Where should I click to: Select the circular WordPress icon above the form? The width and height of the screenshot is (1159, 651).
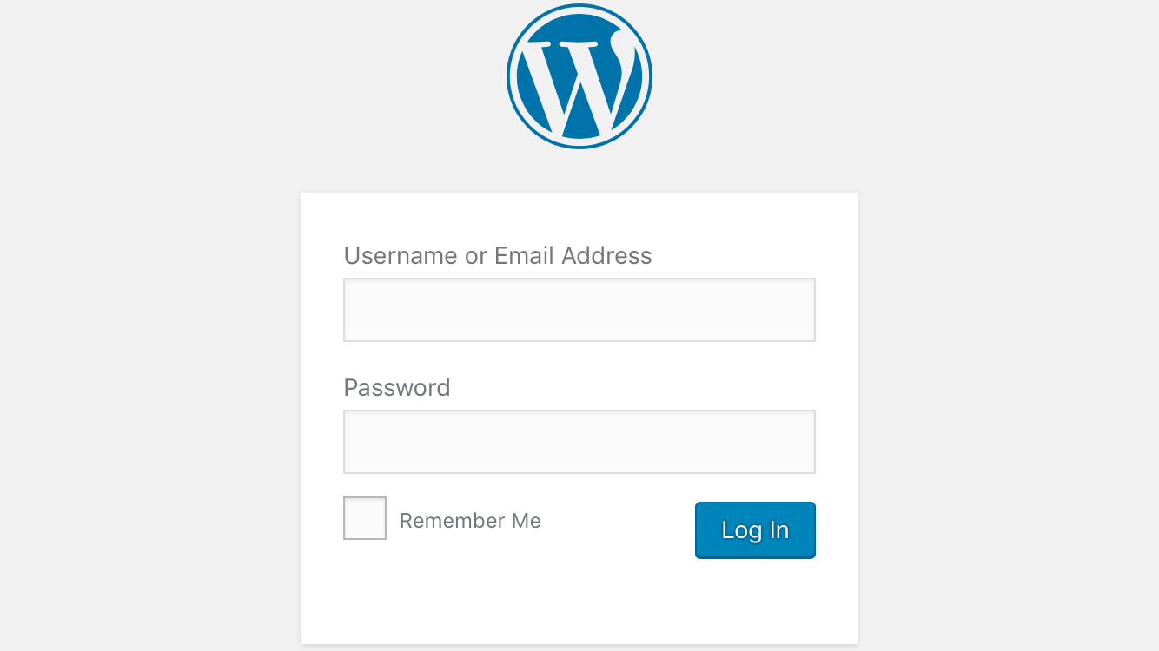(x=579, y=76)
